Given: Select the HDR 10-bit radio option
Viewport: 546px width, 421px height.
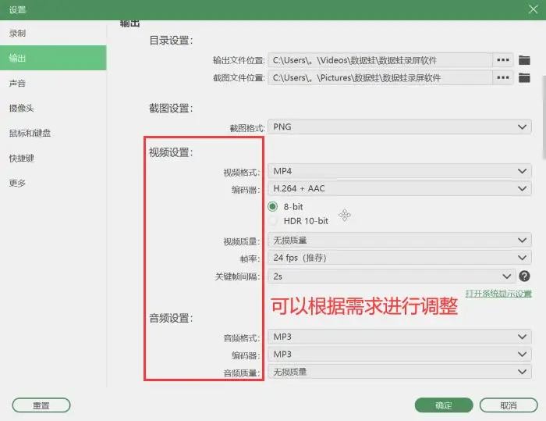Looking at the screenshot, I should click(x=273, y=221).
